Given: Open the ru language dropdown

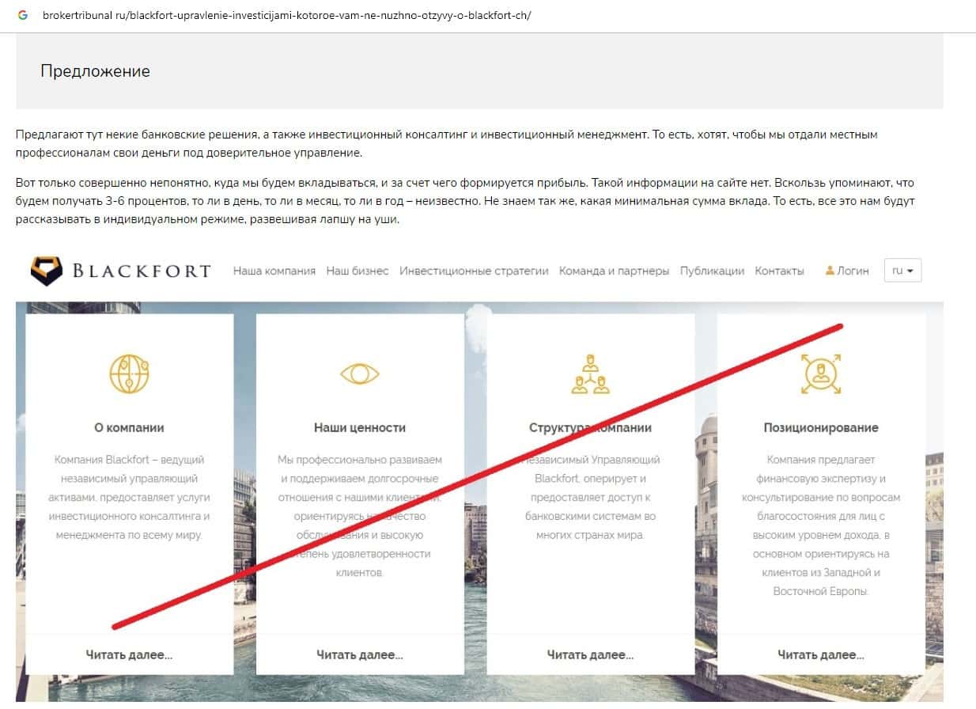Looking at the screenshot, I should coord(902,271).
